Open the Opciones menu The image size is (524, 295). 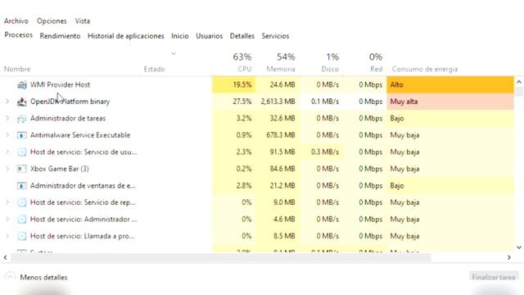pyautogui.click(x=52, y=21)
